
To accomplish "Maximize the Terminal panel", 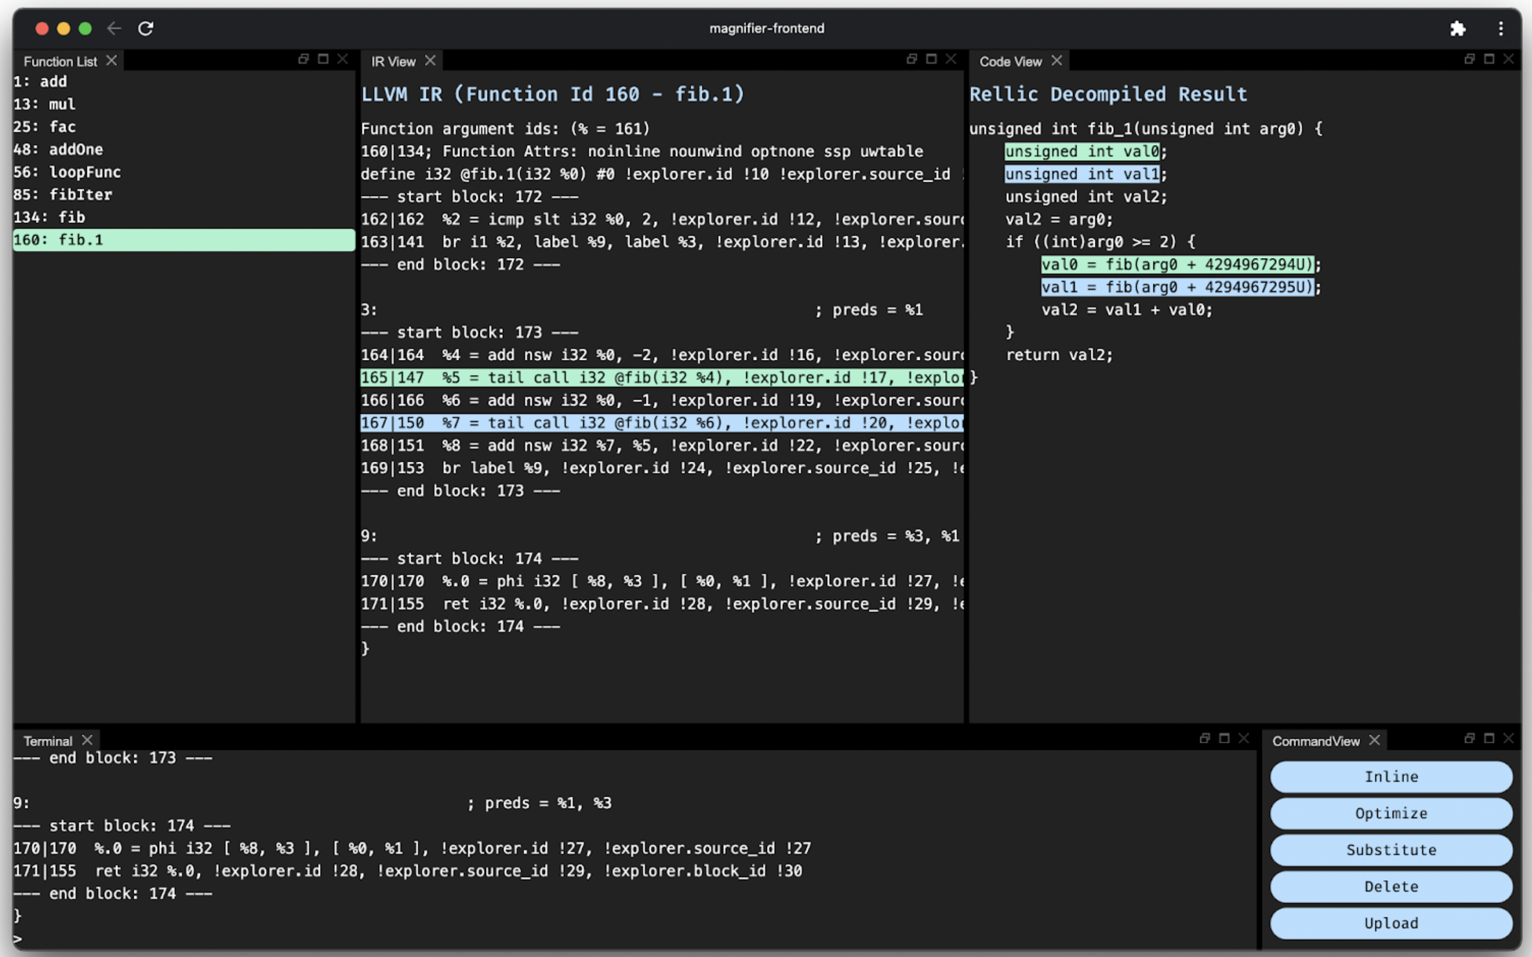I will click(1224, 738).
